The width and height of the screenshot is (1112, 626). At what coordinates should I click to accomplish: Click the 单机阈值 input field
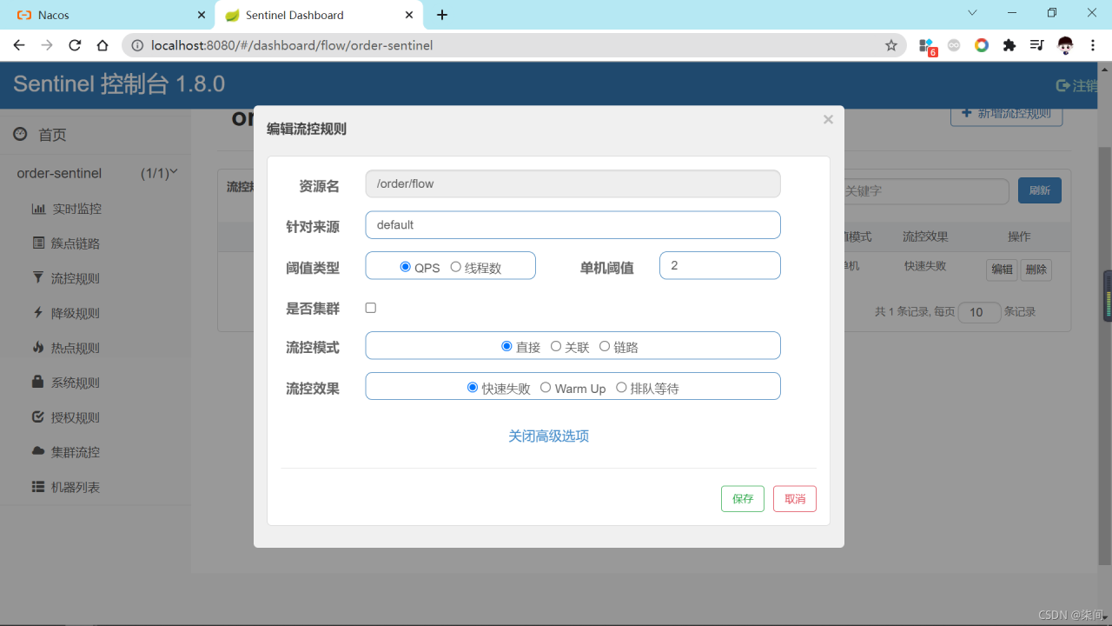[x=720, y=265]
